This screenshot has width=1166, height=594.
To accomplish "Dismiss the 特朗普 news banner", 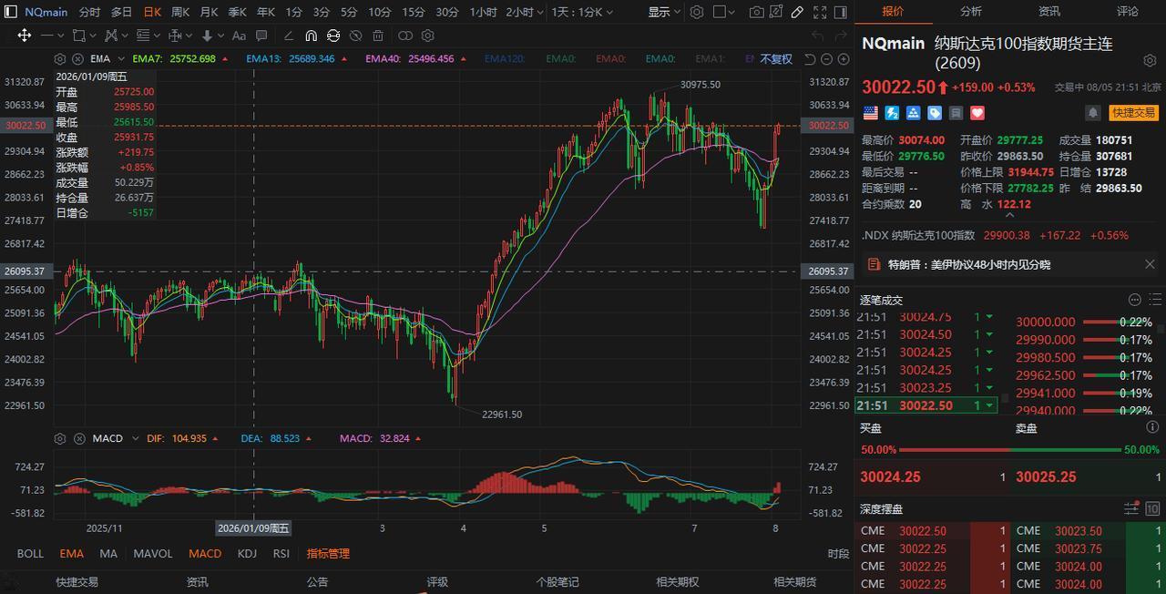I will pyautogui.click(x=1150, y=264).
